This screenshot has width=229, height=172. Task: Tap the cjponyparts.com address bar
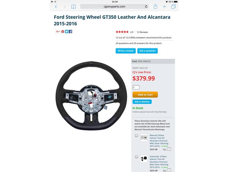tap(114, 7)
